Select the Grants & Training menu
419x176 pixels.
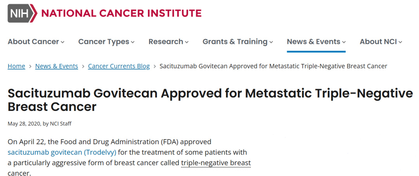[235, 41]
